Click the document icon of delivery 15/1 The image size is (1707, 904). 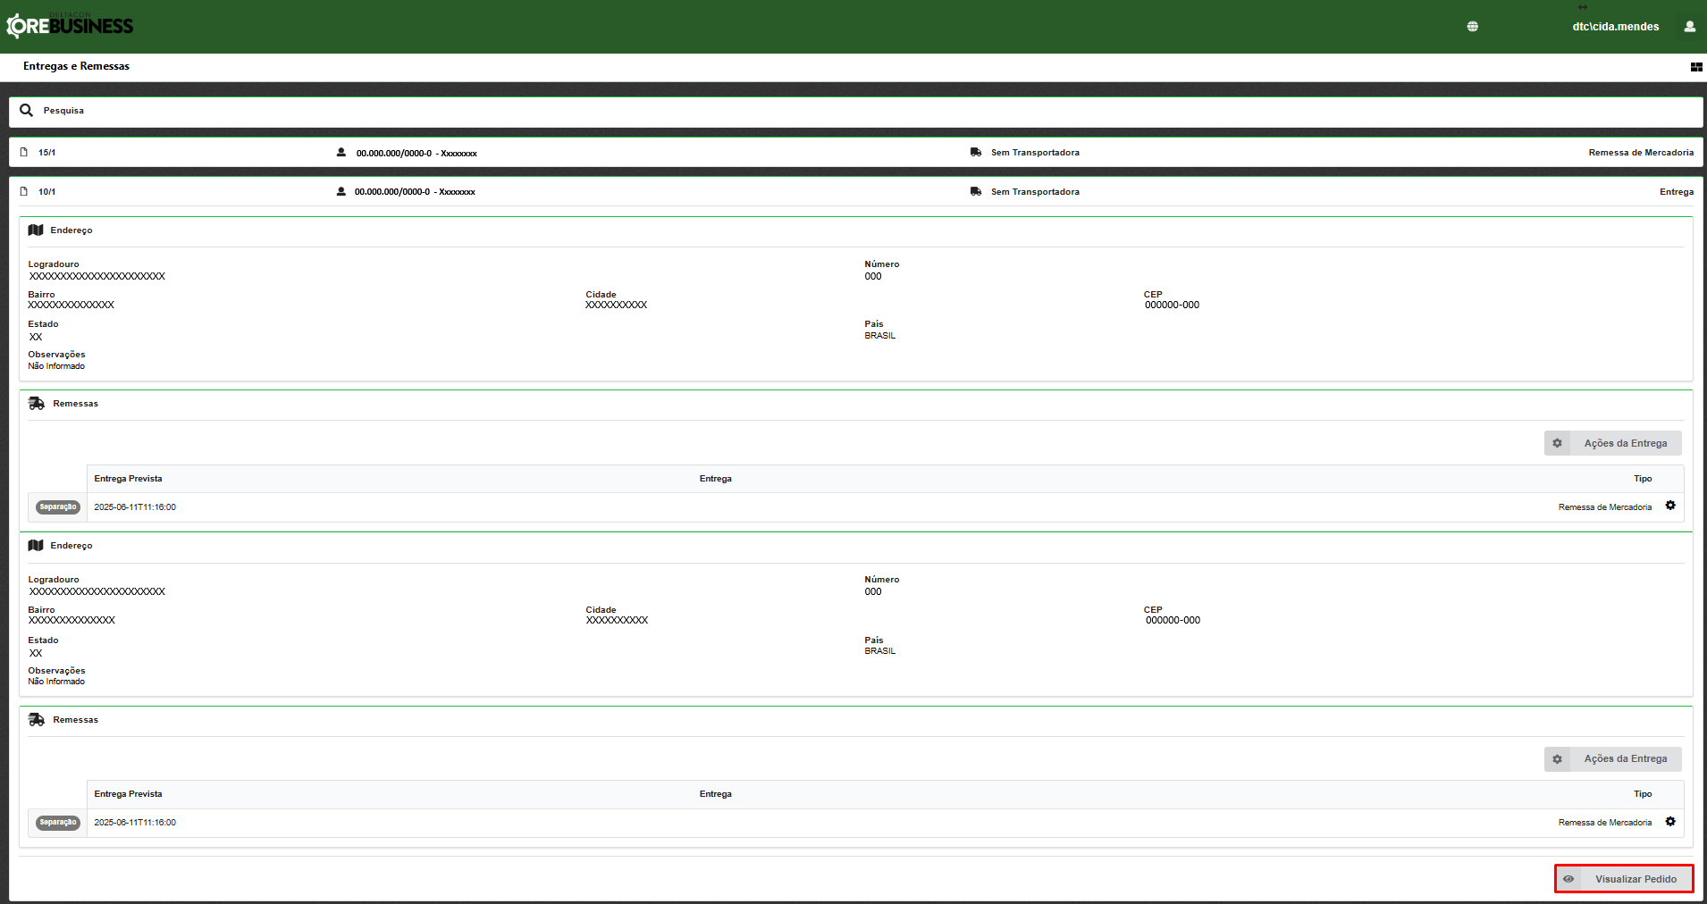pos(24,153)
